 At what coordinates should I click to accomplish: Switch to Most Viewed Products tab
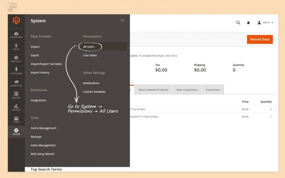point(154,90)
